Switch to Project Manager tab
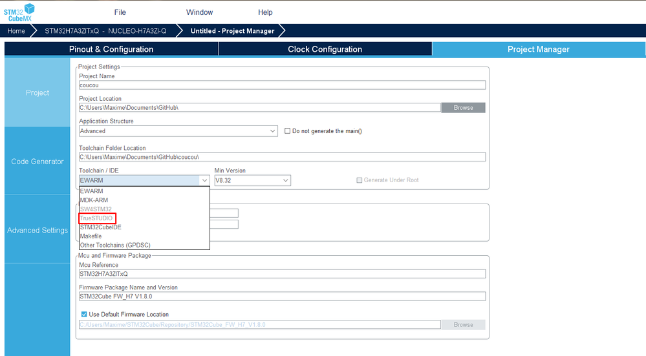 pyautogui.click(x=539, y=49)
